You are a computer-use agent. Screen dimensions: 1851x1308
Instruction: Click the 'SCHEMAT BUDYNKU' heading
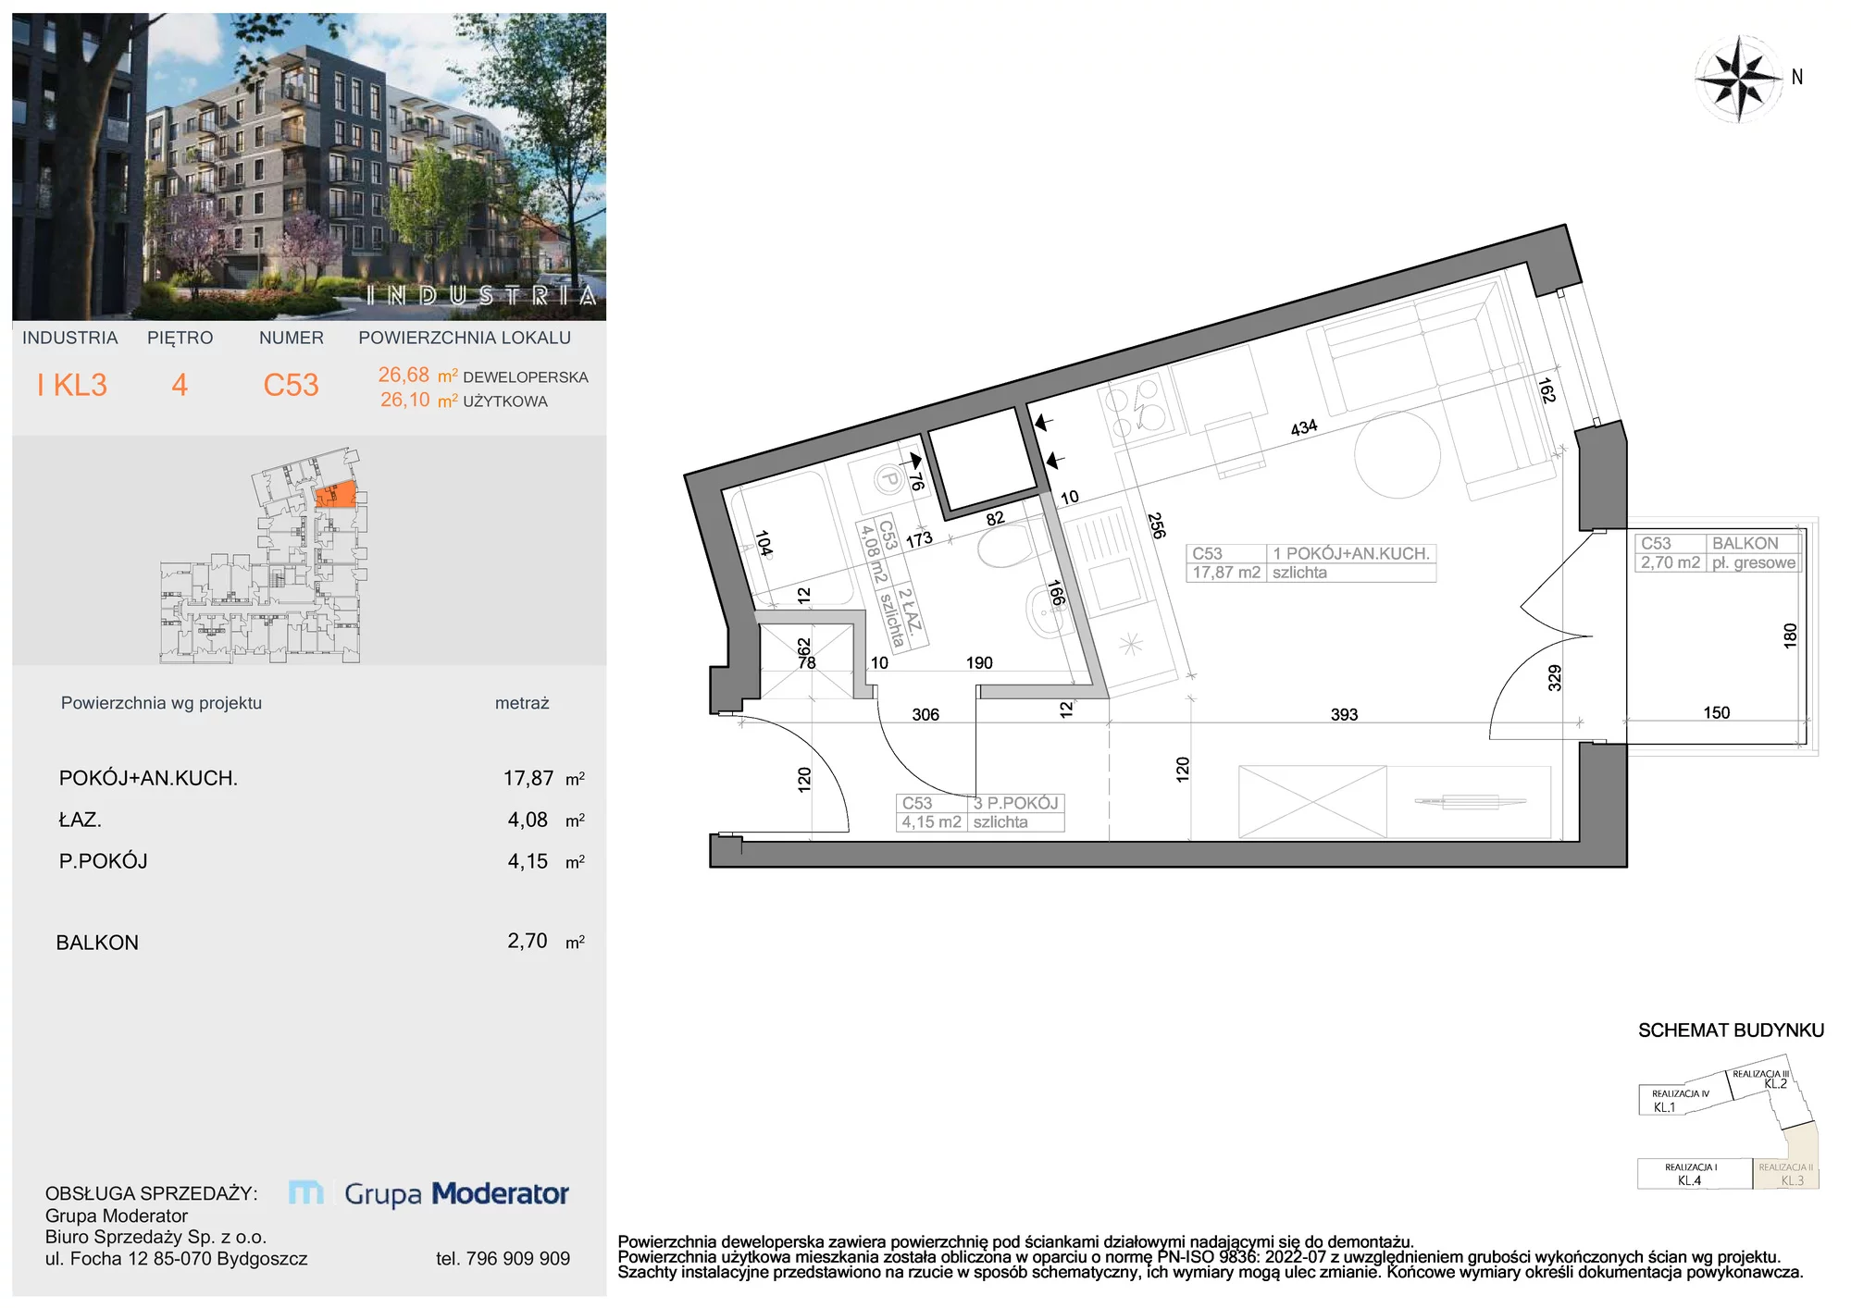1731,1030
